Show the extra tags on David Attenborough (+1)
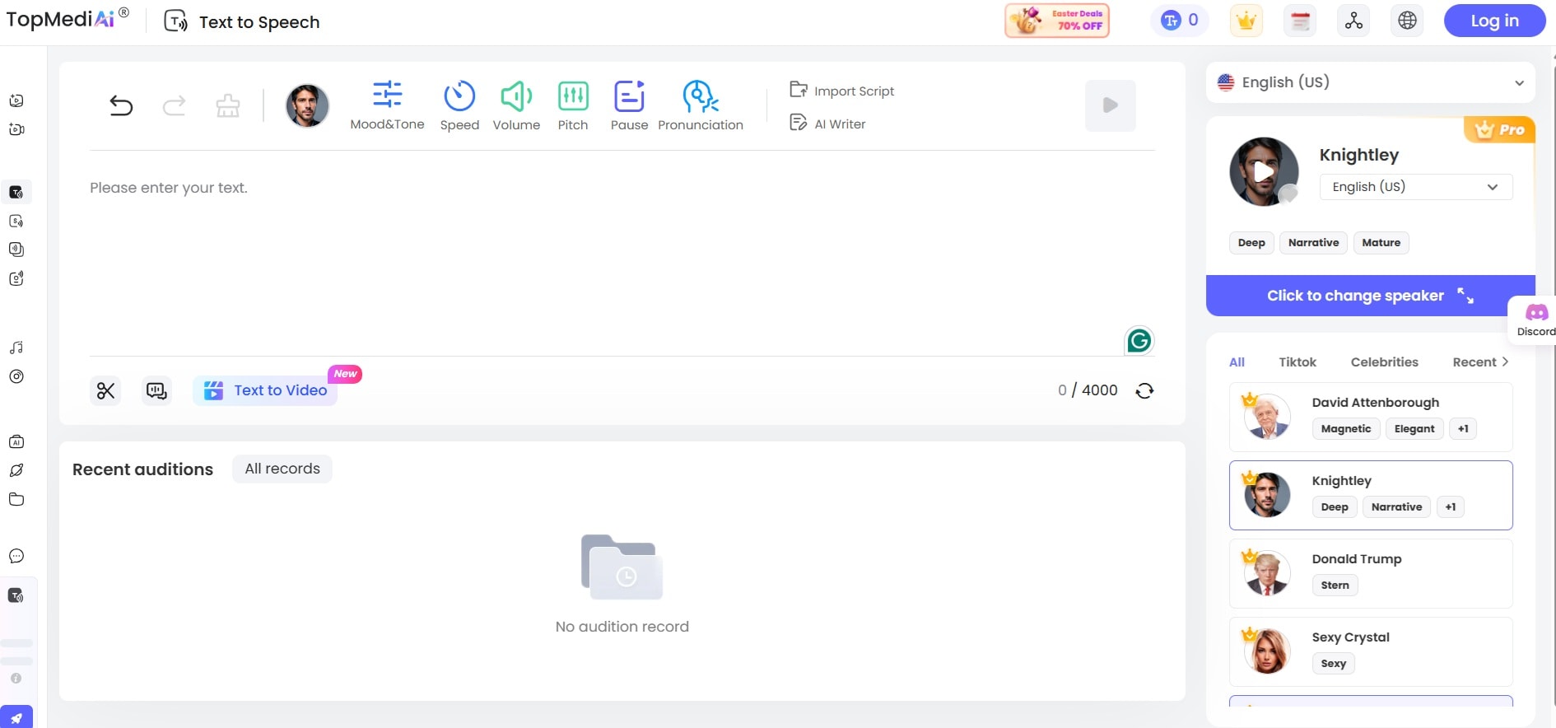Viewport: 1556px width, 728px height. pyautogui.click(x=1463, y=429)
